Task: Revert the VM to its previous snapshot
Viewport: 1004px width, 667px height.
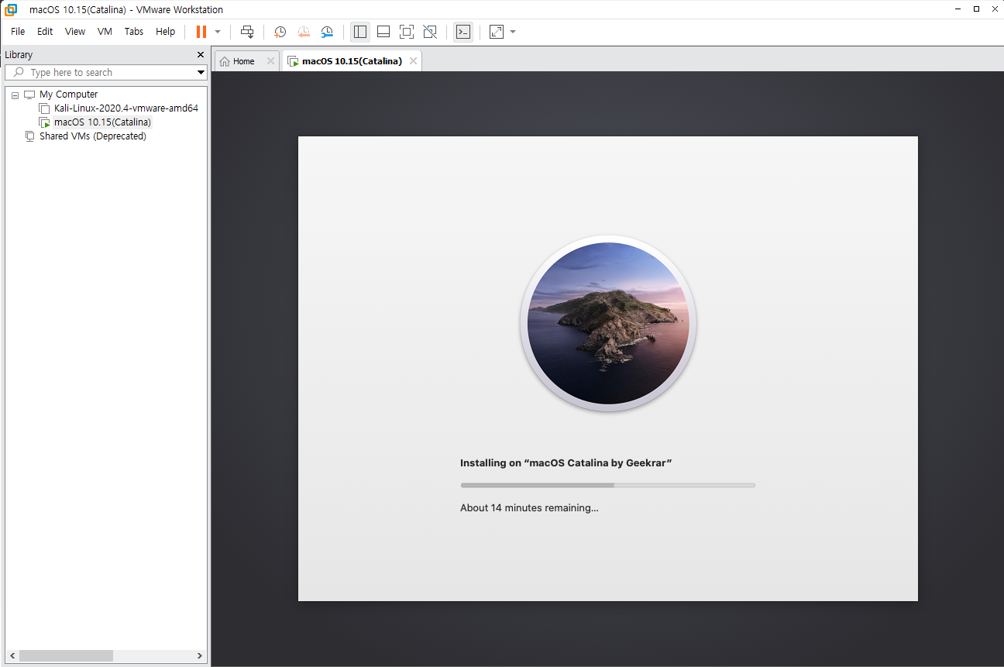Action: point(304,32)
